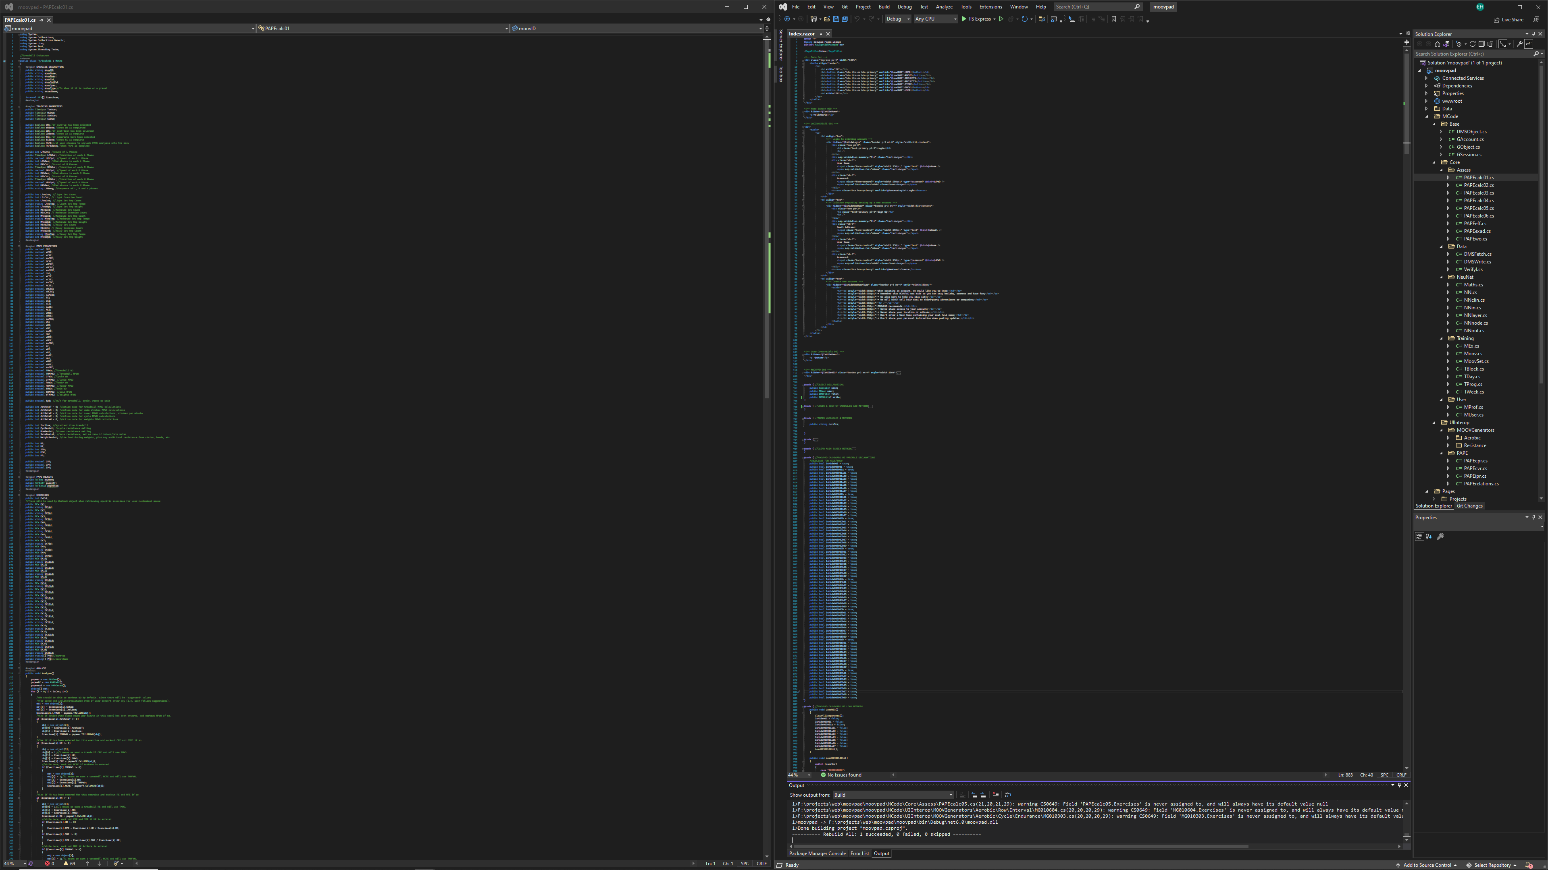Click Add to Source Control in status bar
1548x870 pixels.
(x=1427, y=865)
